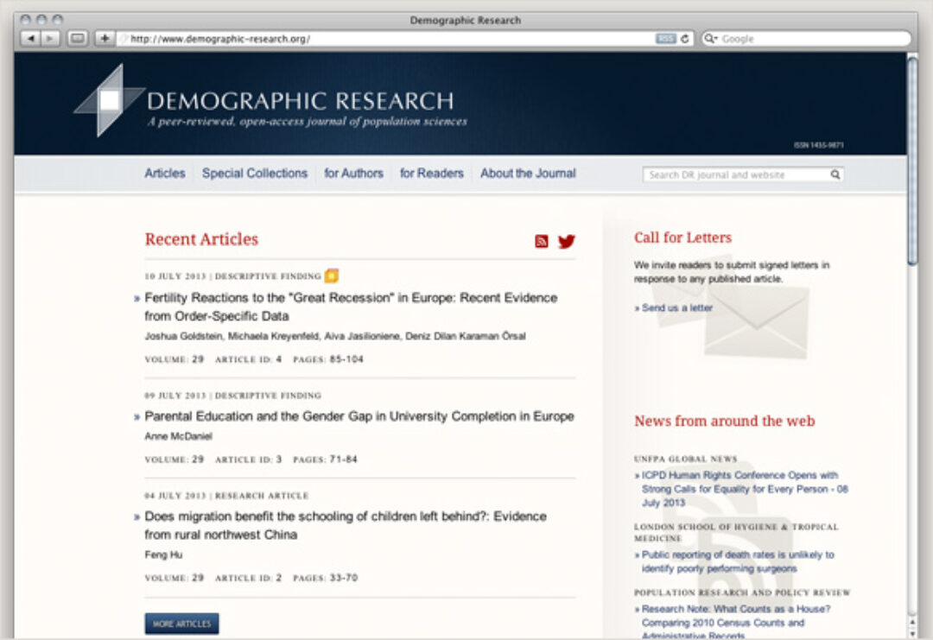Open the Special Collections menu item
Image resolution: width=933 pixels, height=640 pixels.
tap(255, 174)
